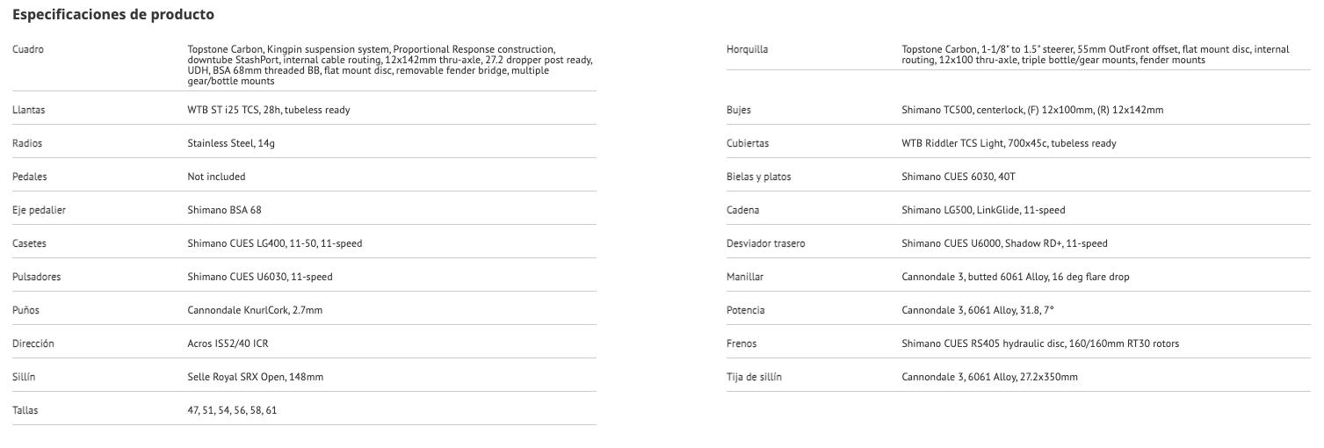This screenshot has height=448, width=1324.
Task: Click the 'Bujes' specification label
Action: click(x=739, y=110)
